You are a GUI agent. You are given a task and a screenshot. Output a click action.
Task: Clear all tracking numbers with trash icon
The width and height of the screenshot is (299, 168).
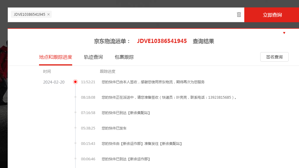pos(239,15)
